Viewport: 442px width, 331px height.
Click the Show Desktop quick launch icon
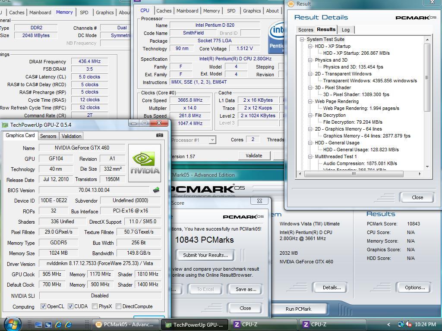(x=38, y=325)
